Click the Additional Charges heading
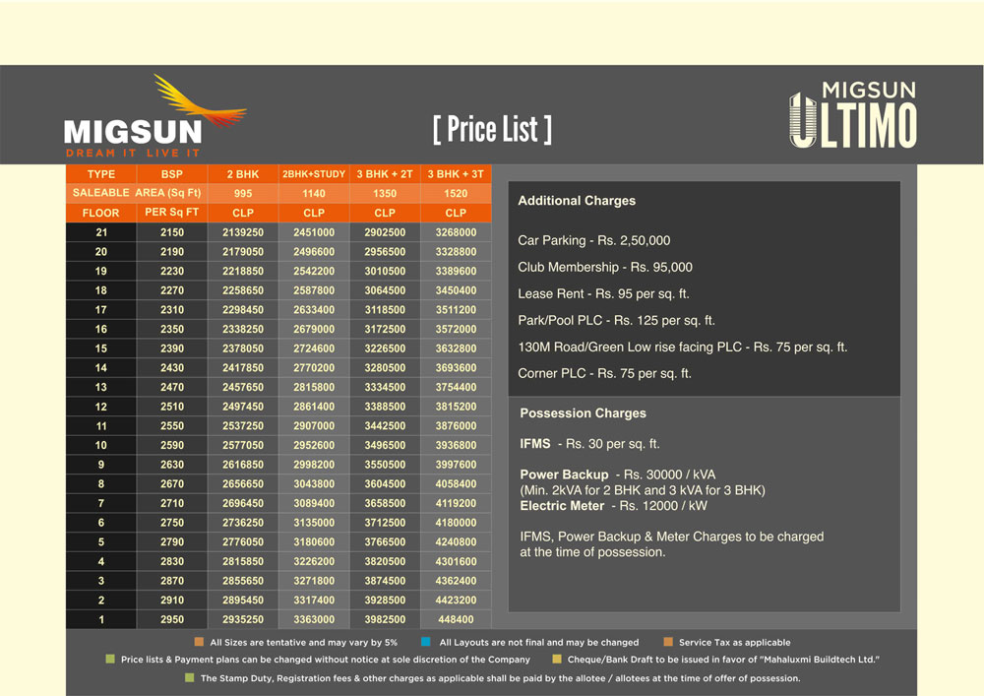The height and width of the screenshot is (696, 984). (x=577, y=201)
